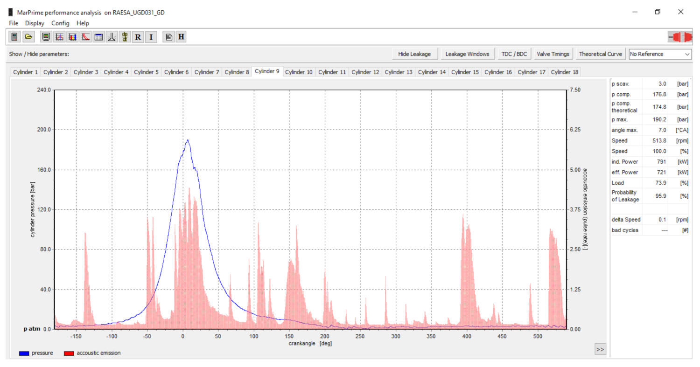
Task: Open the Display menu
Action: tap(35, 23)
